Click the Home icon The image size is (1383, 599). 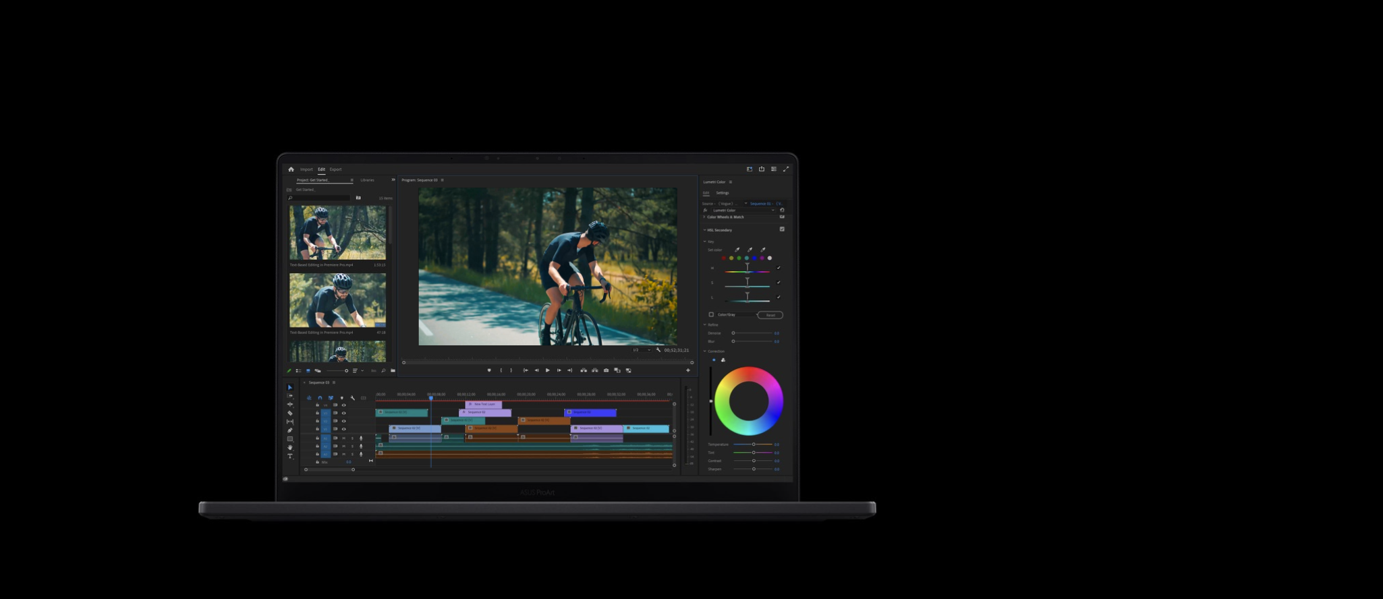291,169
